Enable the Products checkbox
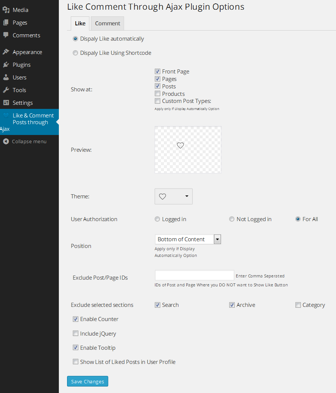336x393 pixels. (x=158, y=94)
